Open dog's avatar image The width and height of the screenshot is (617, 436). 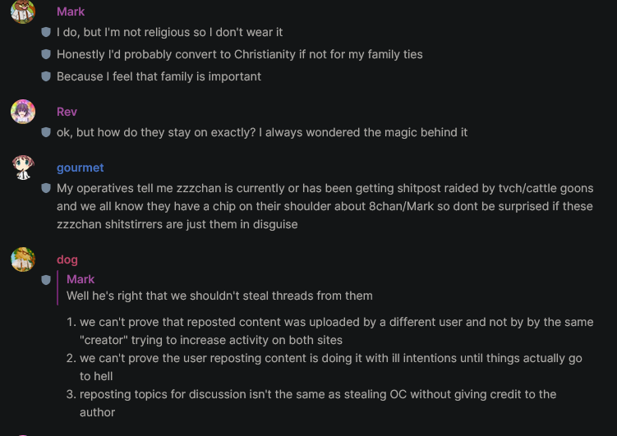tap(23, 259)
